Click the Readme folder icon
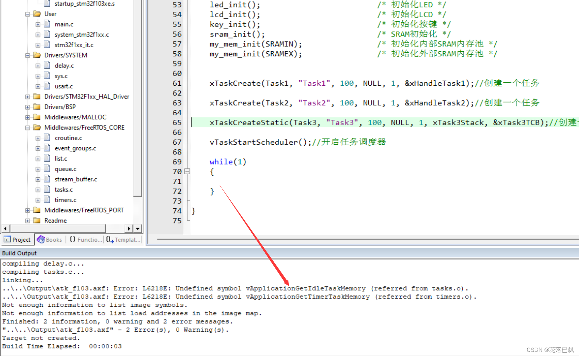579x356 pixels. (37, 220)
